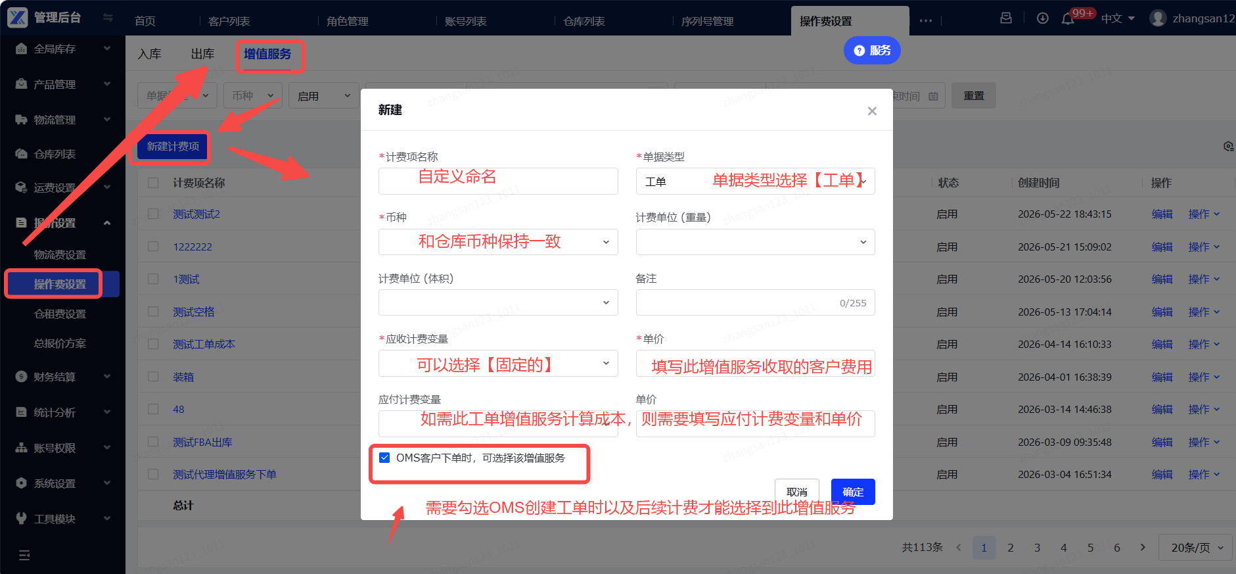The image size is (1236, 574).
Task: Click the 确定 button in dialog
Action: 853,492
